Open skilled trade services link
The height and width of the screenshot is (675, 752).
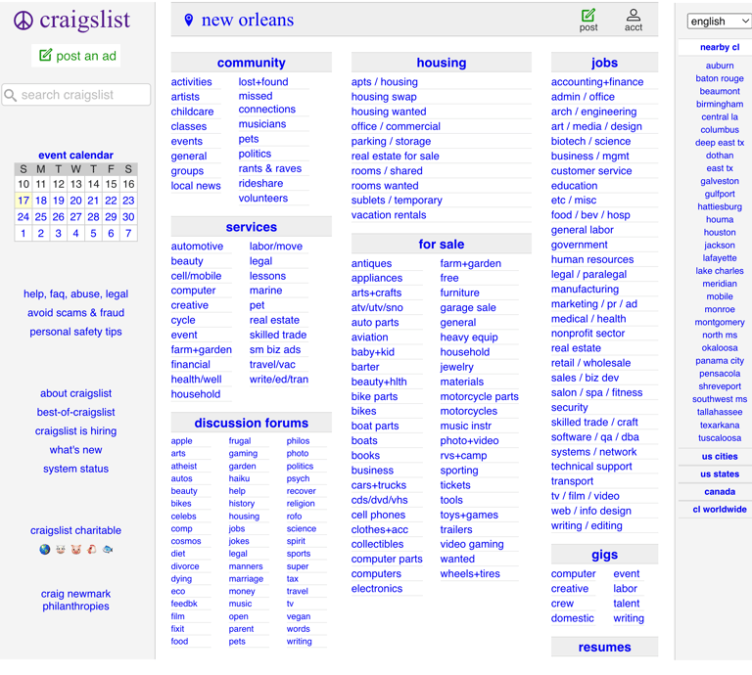click(x=278, y=335)
